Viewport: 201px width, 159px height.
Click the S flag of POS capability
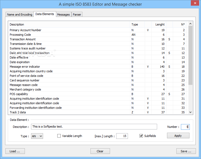[x=169, y=94]
